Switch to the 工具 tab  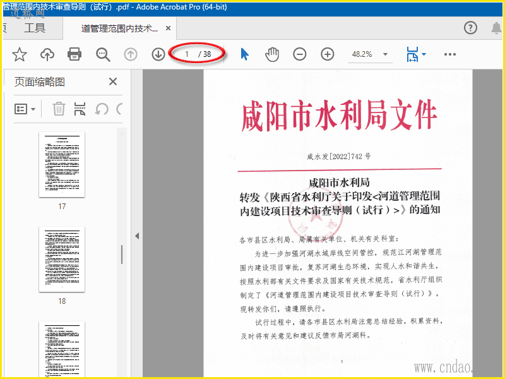(x=35, y=28)
